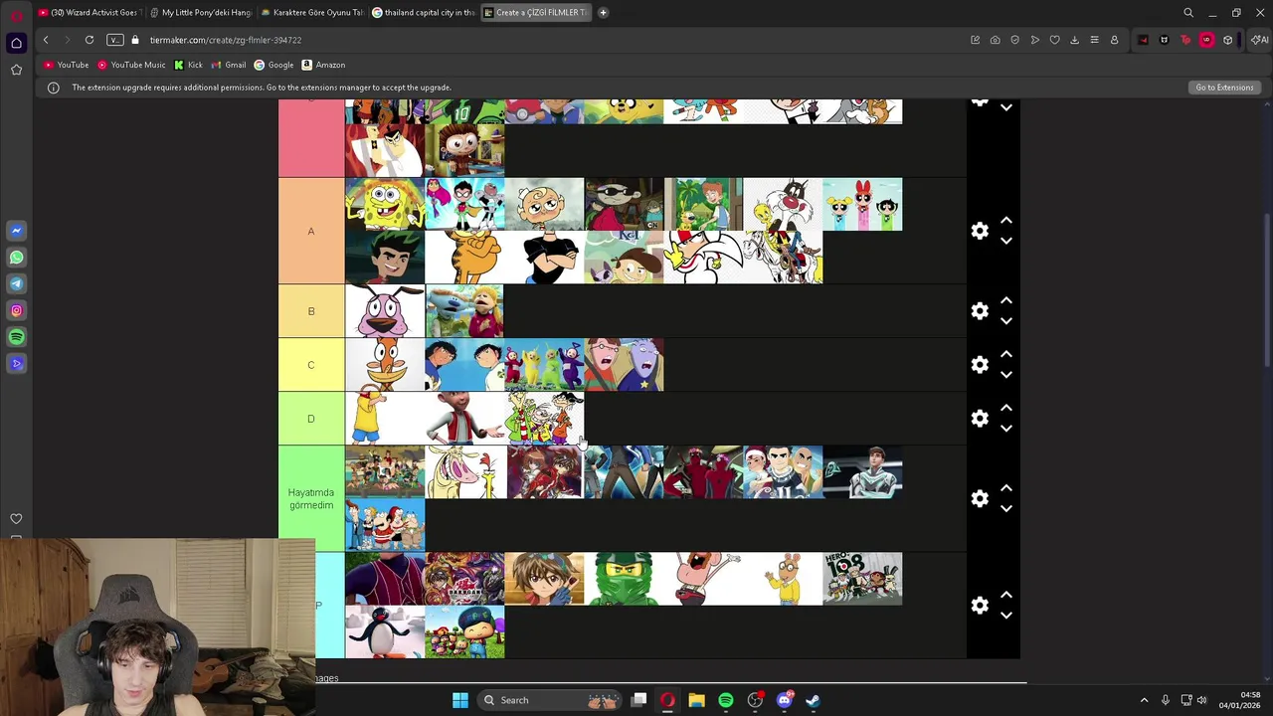
Task: Open Windows Start menu
Action: [460, 700]
